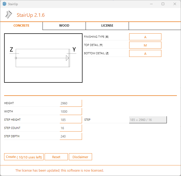Click the direction arrow in stair preview
The image size is (181, 176).
coord(67,58)
